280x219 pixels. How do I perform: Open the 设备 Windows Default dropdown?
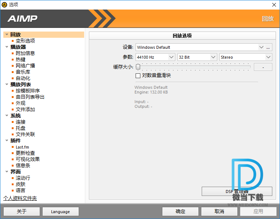coord(261,47)
